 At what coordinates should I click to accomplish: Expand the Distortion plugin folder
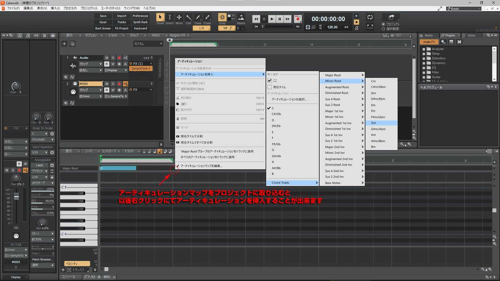point(424,58)
